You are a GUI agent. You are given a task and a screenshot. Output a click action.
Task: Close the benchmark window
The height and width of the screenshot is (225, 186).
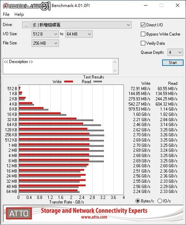coord(177,5)
